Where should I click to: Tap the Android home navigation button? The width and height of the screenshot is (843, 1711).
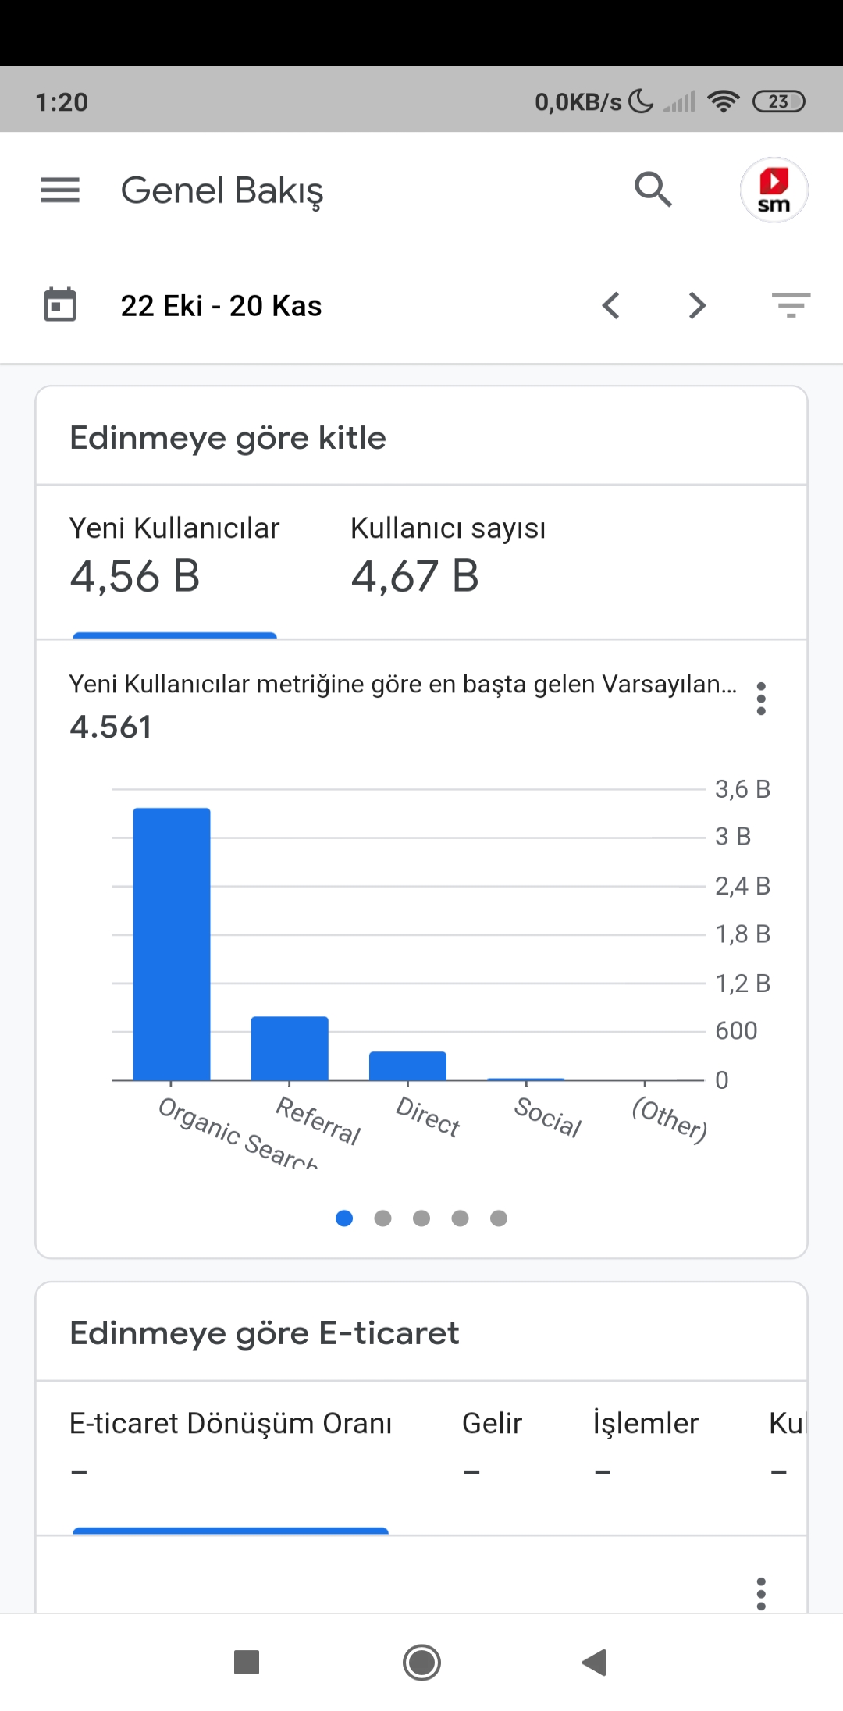(421, 1663)
